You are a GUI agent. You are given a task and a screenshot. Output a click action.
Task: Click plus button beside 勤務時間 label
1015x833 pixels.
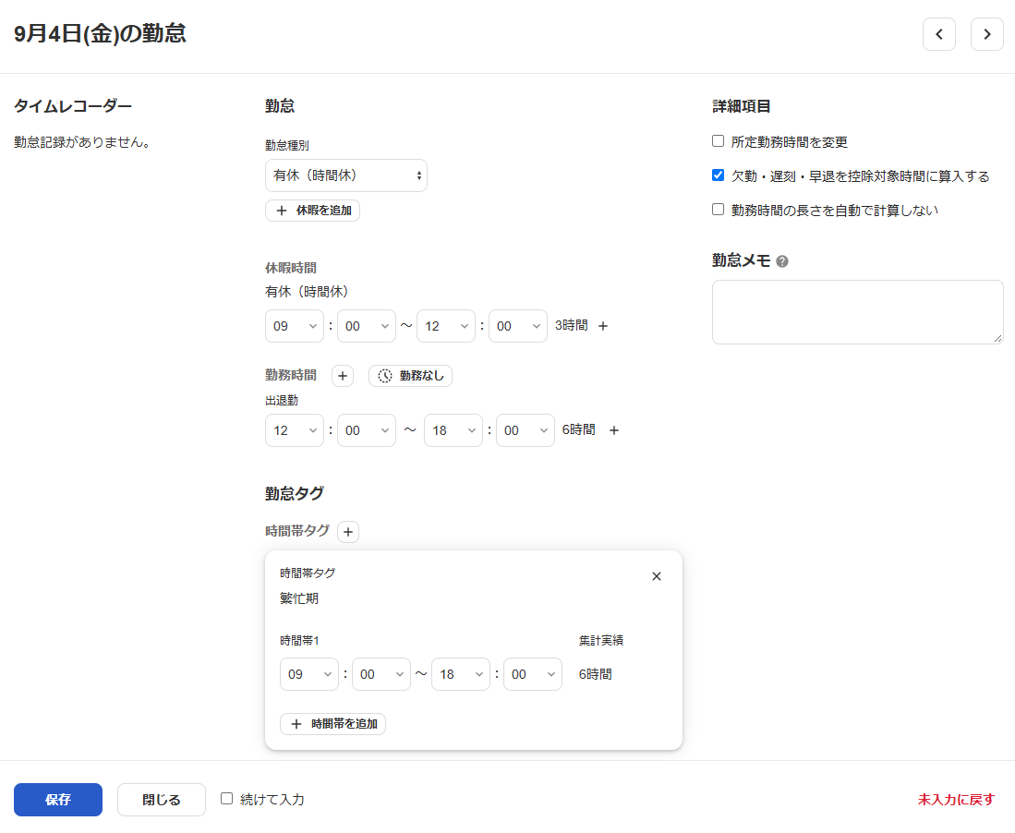click(343, 375)
